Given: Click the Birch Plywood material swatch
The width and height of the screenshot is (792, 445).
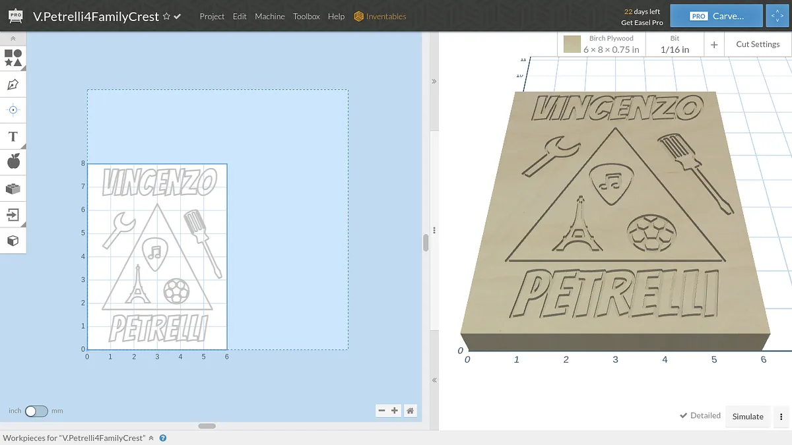Looking at the screenshot, I should pos(572,44).
